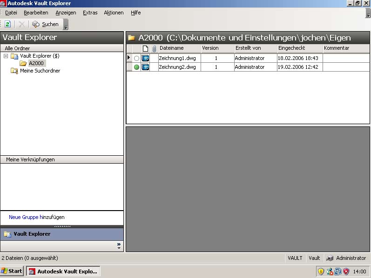Collapse the Vault Explorer ($) tree node
The image size is (371, 278).
6,56
